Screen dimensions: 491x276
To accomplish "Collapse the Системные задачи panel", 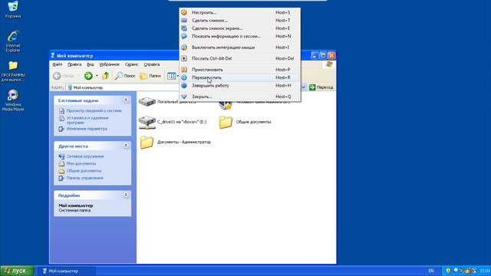I will coord(126,100).
